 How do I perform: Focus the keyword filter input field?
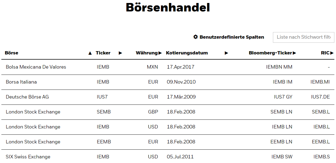click(x=303, y=37)
